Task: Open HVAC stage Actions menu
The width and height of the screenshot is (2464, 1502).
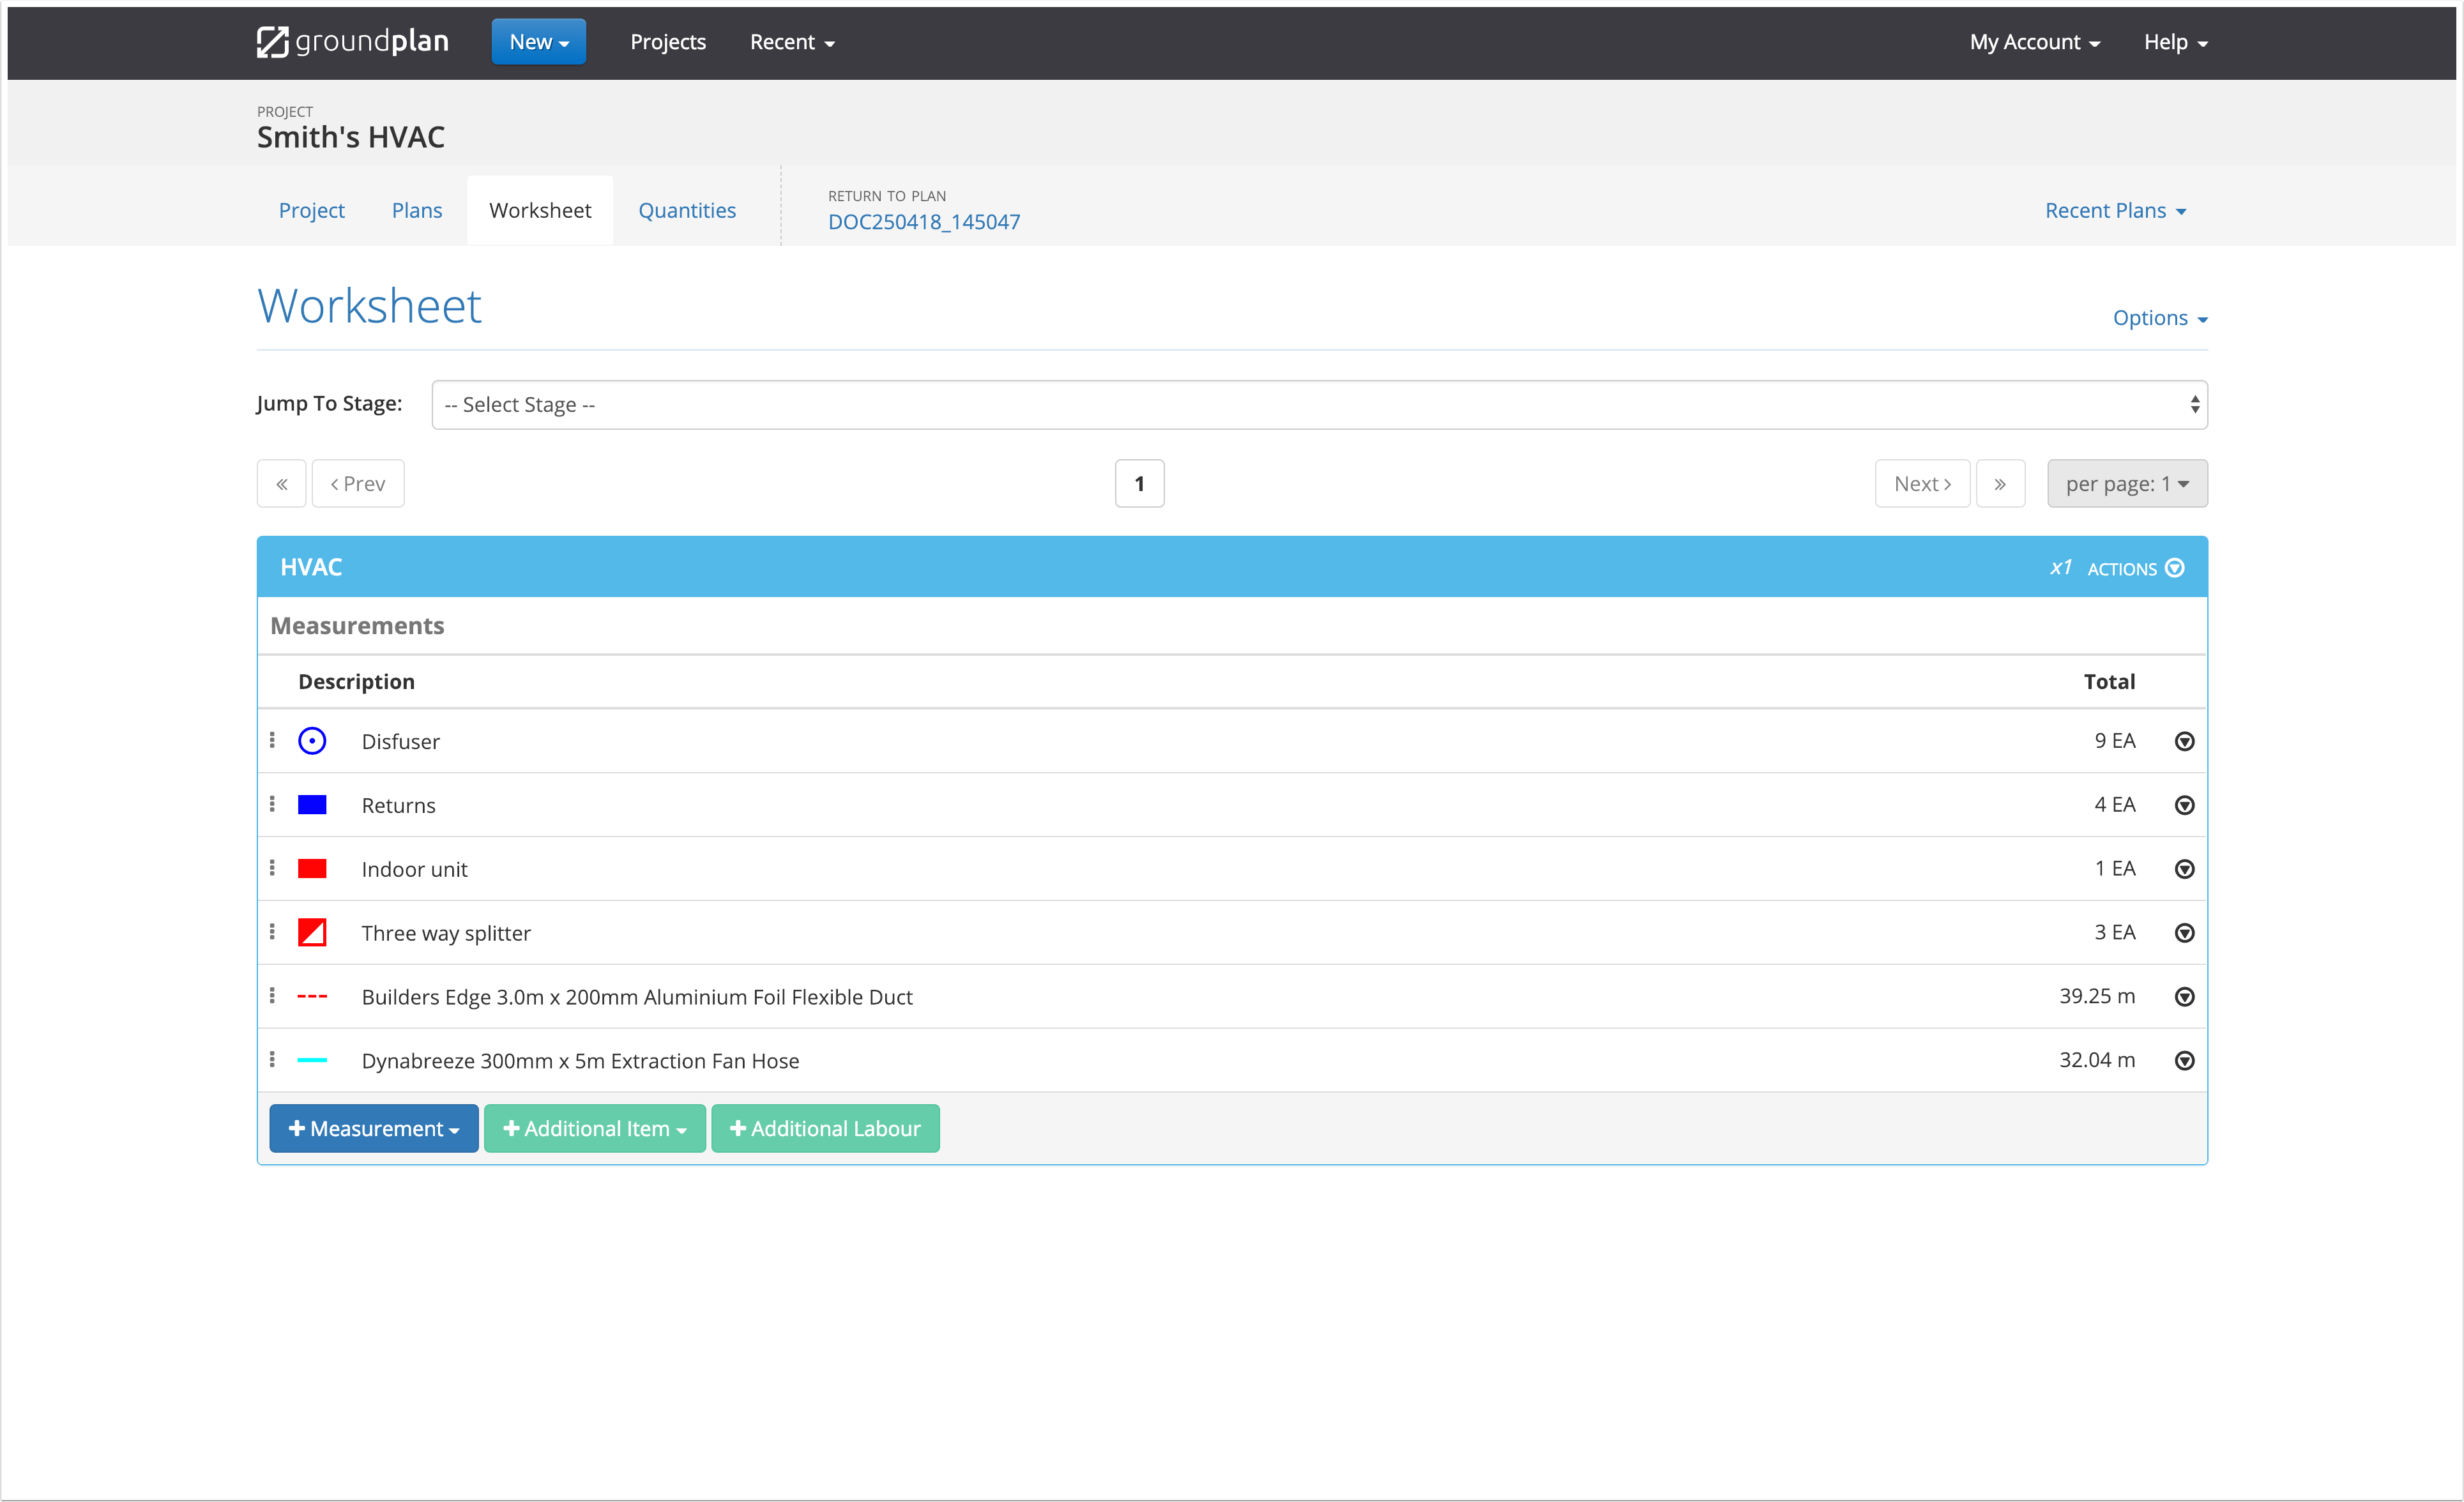Action: tap(2135, 568)
